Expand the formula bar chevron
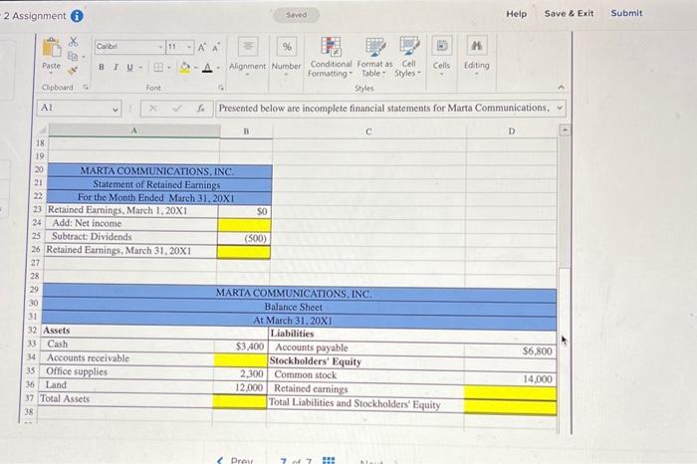The image size is (697, 464). pos(560,108)
